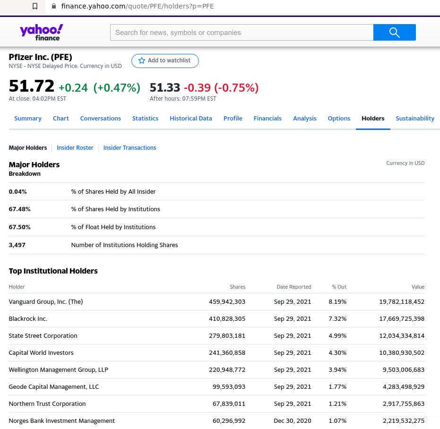
Task: Open the Historical Data tab
Action: [191, 119]
